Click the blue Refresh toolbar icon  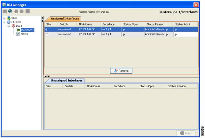(10, 11)
